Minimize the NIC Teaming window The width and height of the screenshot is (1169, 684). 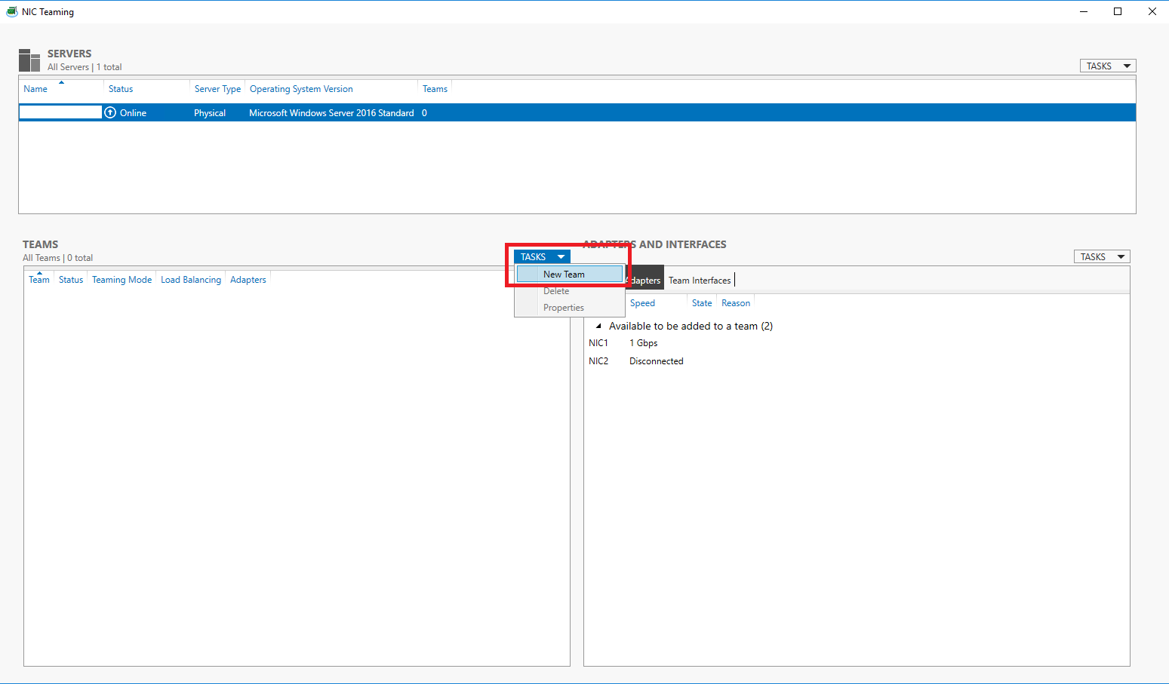(1084, 11)
